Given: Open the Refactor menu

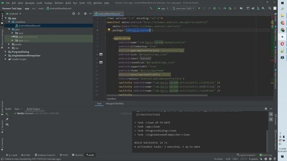Looking at the screenshot, I should 59,3.
